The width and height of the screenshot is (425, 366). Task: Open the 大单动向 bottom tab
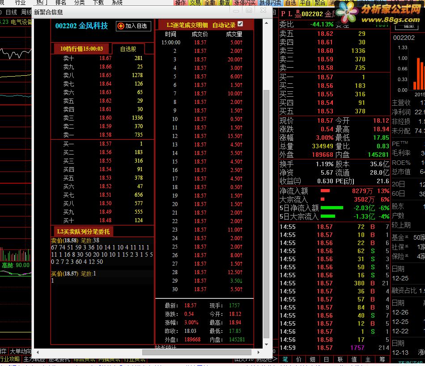pos(20,351)
